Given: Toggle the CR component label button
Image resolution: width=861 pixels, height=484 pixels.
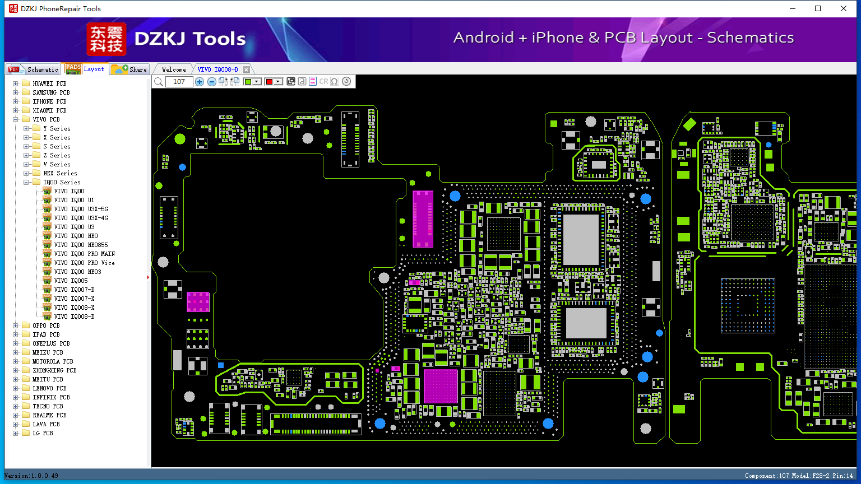Looking at the screenshot, I should (324, 82).
